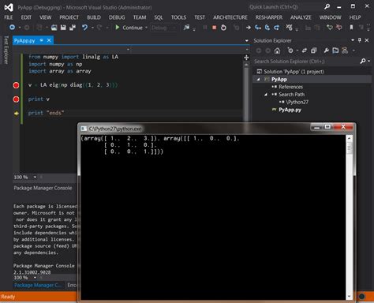The image size is (374, 303).
Task: Click the Break All pause icon
Action: click(x=205, y=28)
